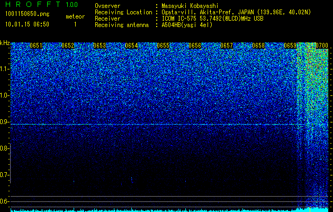Click the 0.6 kHz axis label
This screenshot has height=212, width=333.
pyautogui.click(x=4, y=201)
